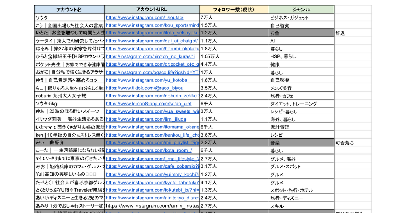Select the 辞退 note cell

click(x=353, y=33)
